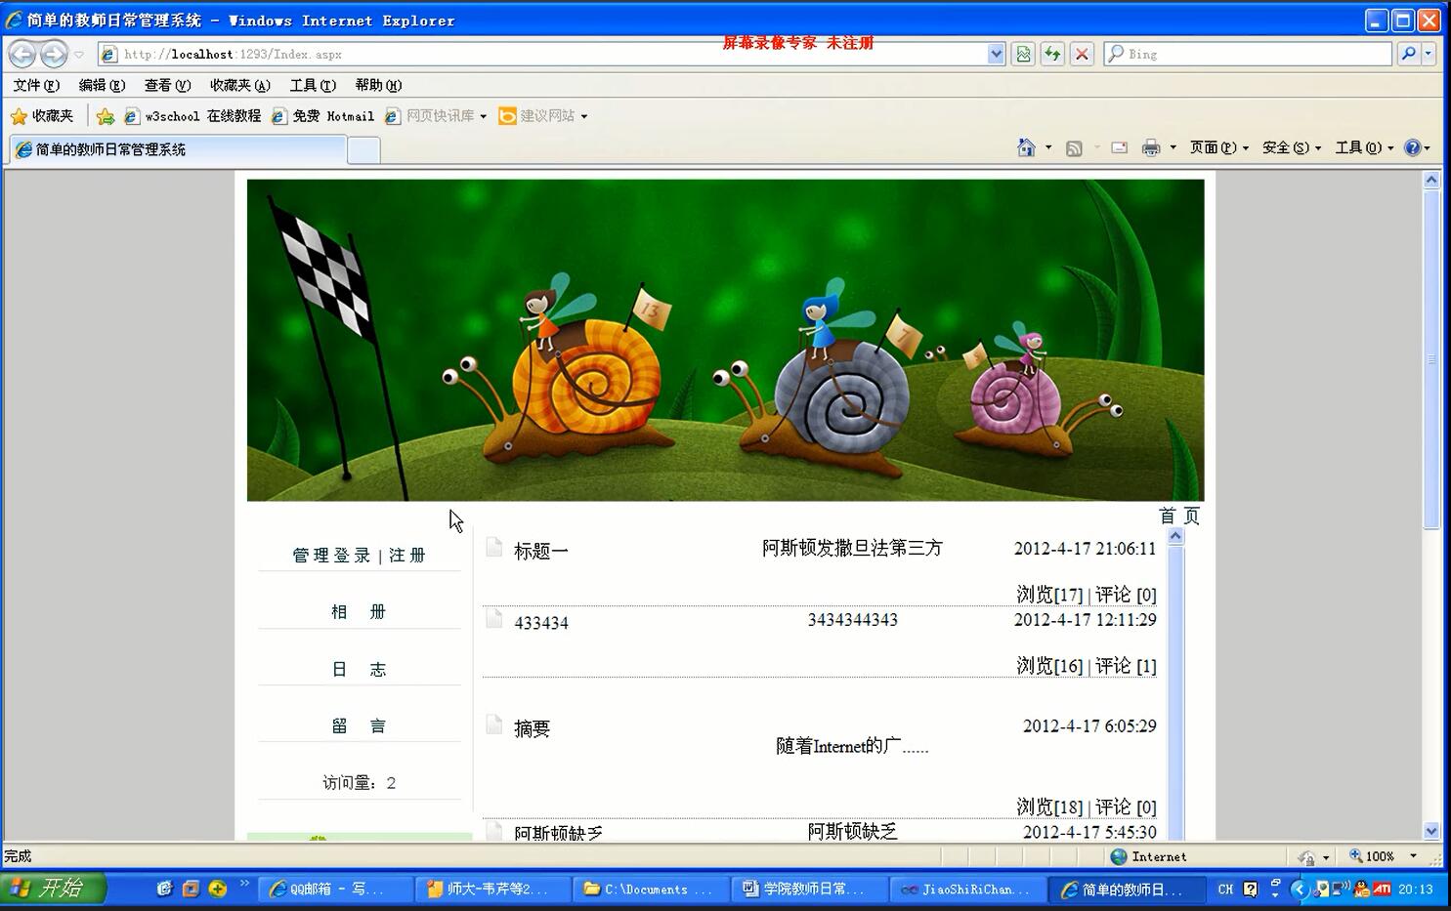Click the 注册 link in the sidebar

[406, 556]
